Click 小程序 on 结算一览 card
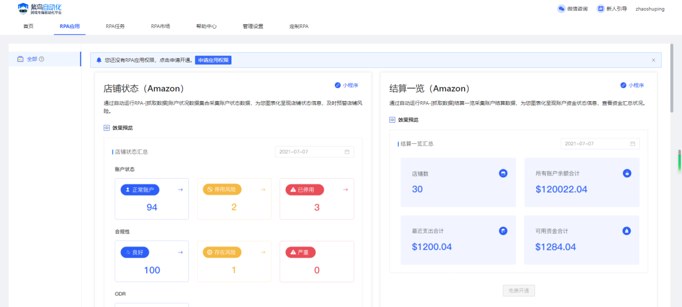Viewport: 682px width, 307px height. coord(632,85)
